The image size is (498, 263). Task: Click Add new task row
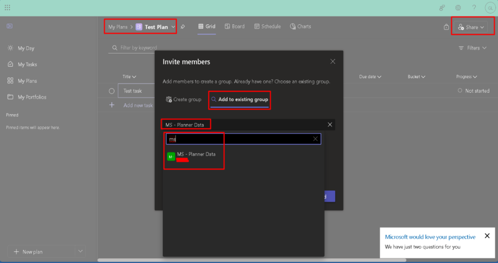point(138,105)
